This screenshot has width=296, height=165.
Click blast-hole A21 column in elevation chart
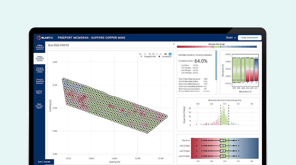[x=256, y=70]
